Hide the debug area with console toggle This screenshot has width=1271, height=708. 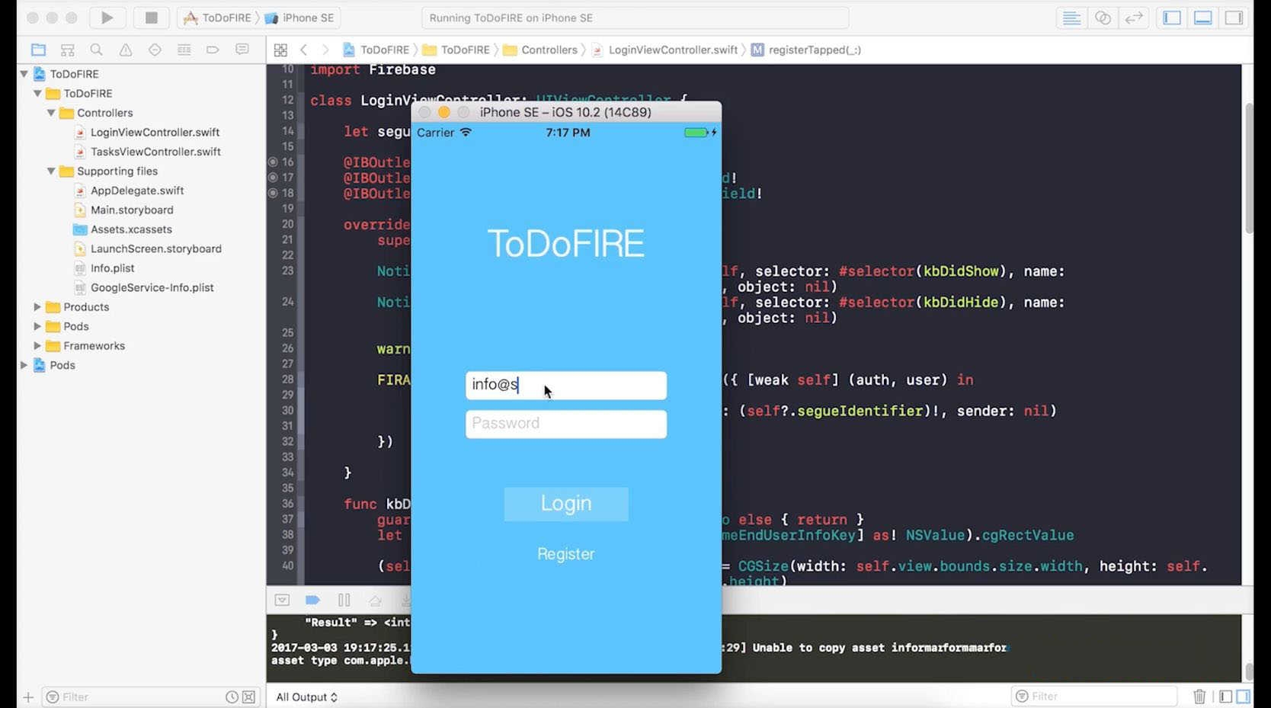(x=282, y=600)
